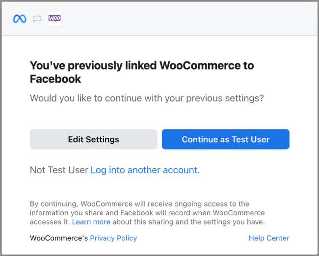The image size is (319, 256).
Task: Click the sync arrows icon
Action: coord(37,19)
